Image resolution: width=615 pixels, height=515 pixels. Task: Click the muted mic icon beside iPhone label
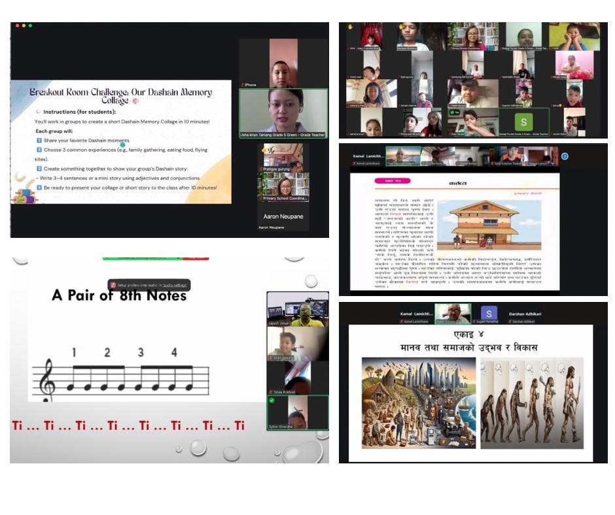coord(243,85)
